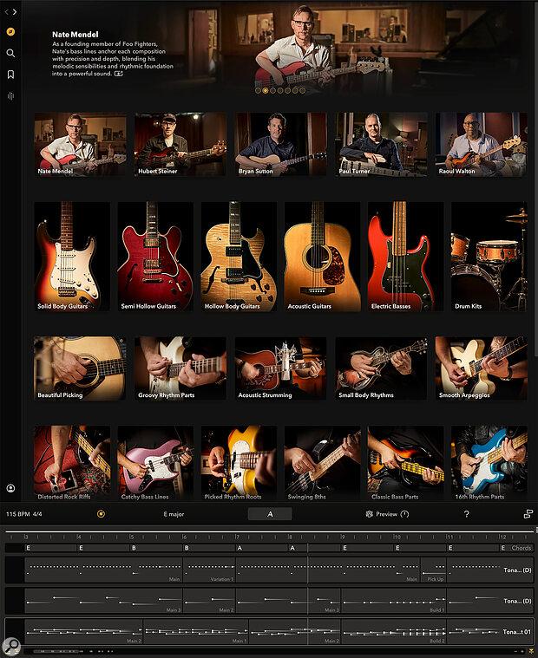Image resolution: width=538 pixels, height=658 pixels.
Task: Open Preview settings gear
Action: tap(369, 514)
